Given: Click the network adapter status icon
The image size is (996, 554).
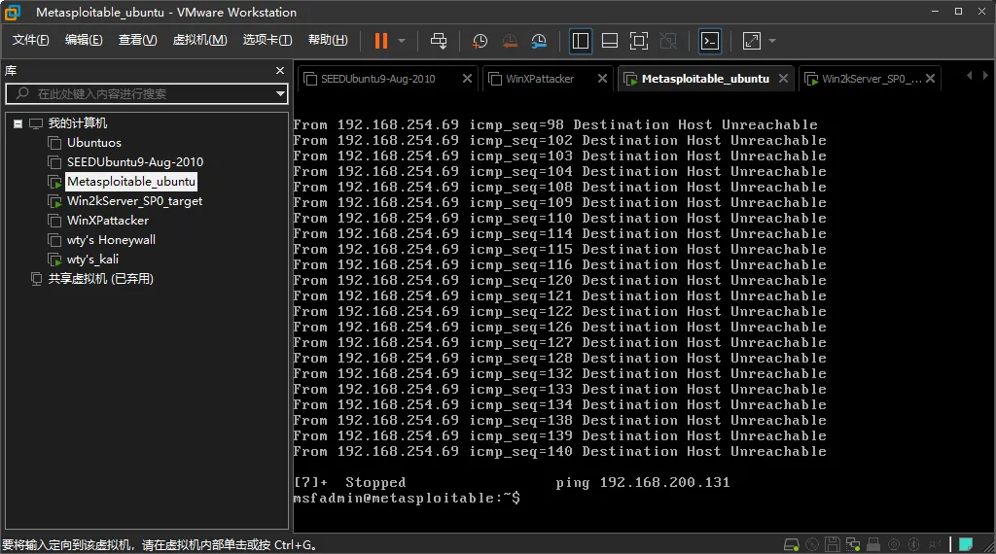Looking at the screenshot, I should [x=853, y=544].
